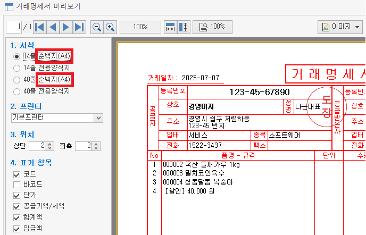The height and width of the screenshot is (235, 366).
Task: Select the 40줄 전용양식지 format
Action: pos(17,91)
